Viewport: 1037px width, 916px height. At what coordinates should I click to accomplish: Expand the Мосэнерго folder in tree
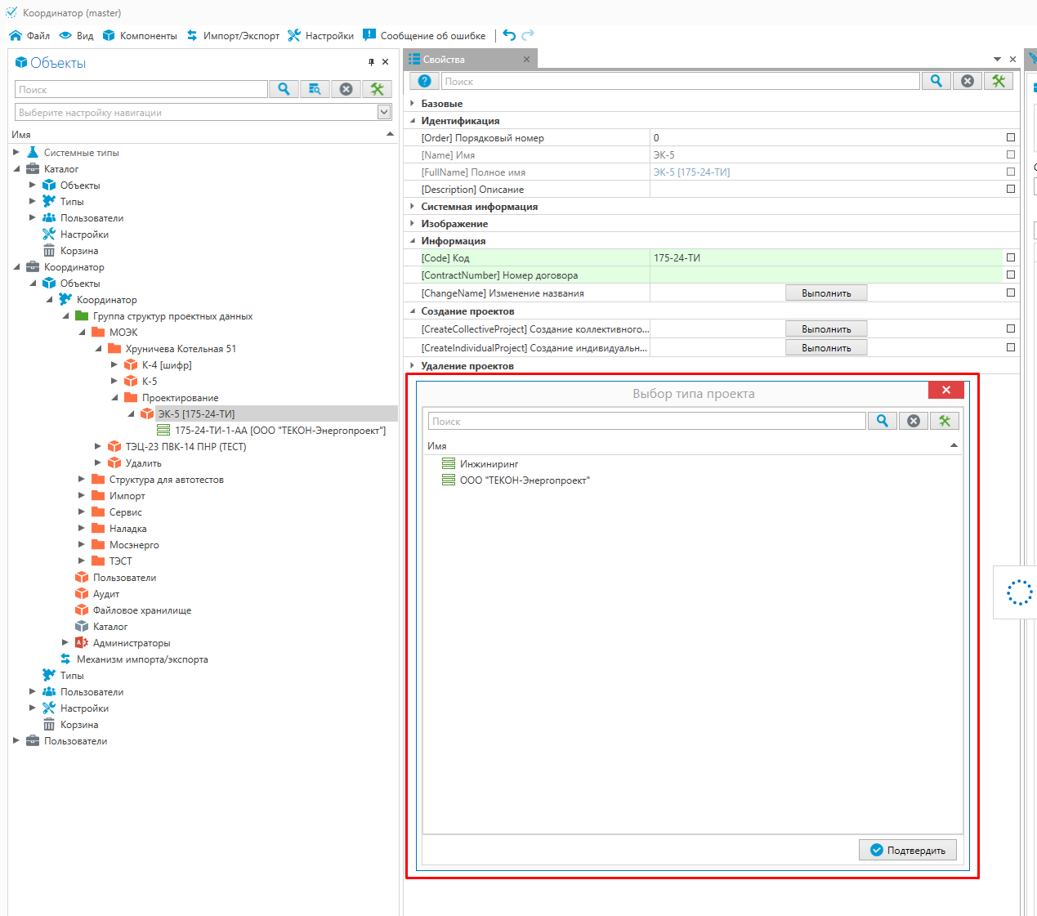pyautogui.click(x=82, y=545)
